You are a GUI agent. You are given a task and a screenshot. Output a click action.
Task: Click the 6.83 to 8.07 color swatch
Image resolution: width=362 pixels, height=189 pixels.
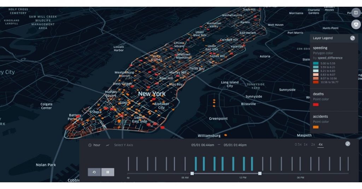(x=316, y=75)
